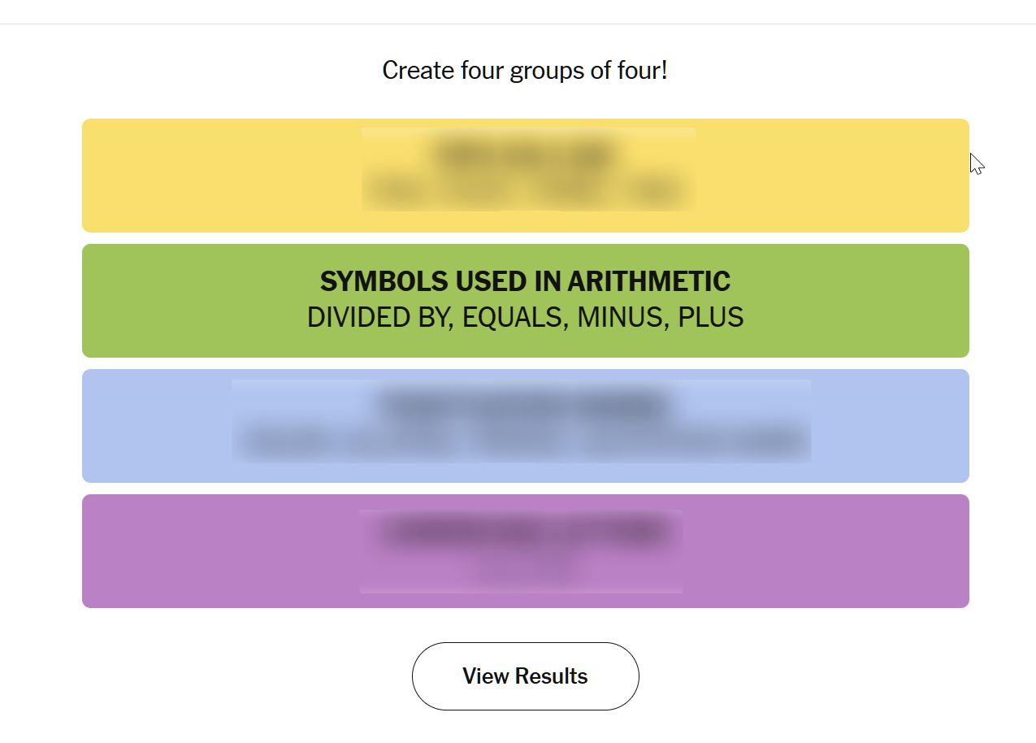Click the View Results button
1036x743 pixels.
click(525, 676)
